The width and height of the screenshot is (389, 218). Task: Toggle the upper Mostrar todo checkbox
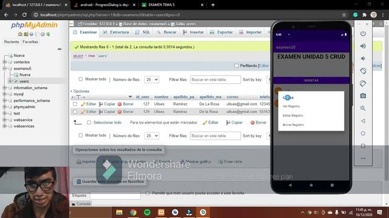(81, 79)
